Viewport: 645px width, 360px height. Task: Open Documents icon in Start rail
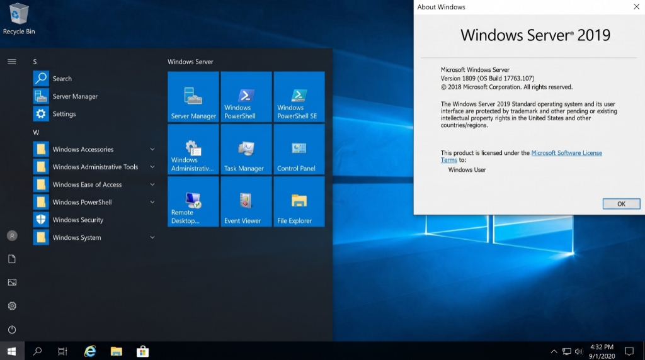[12, 259]
